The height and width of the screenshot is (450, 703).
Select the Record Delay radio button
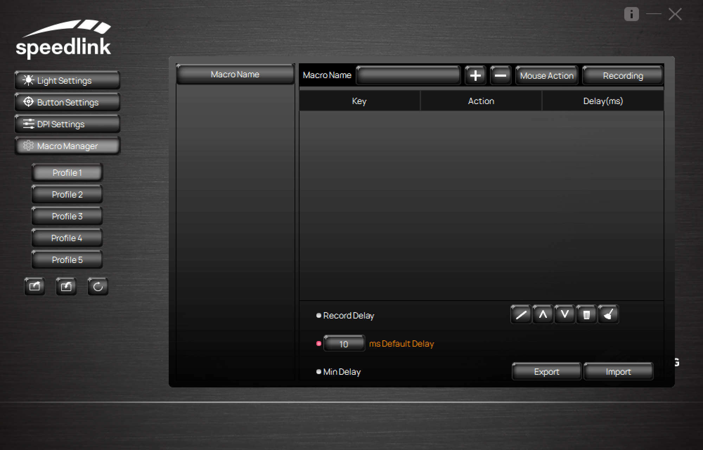(x=318, y=315)
